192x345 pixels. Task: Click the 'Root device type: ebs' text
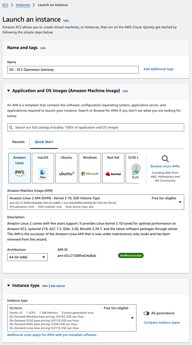[79, 207]
